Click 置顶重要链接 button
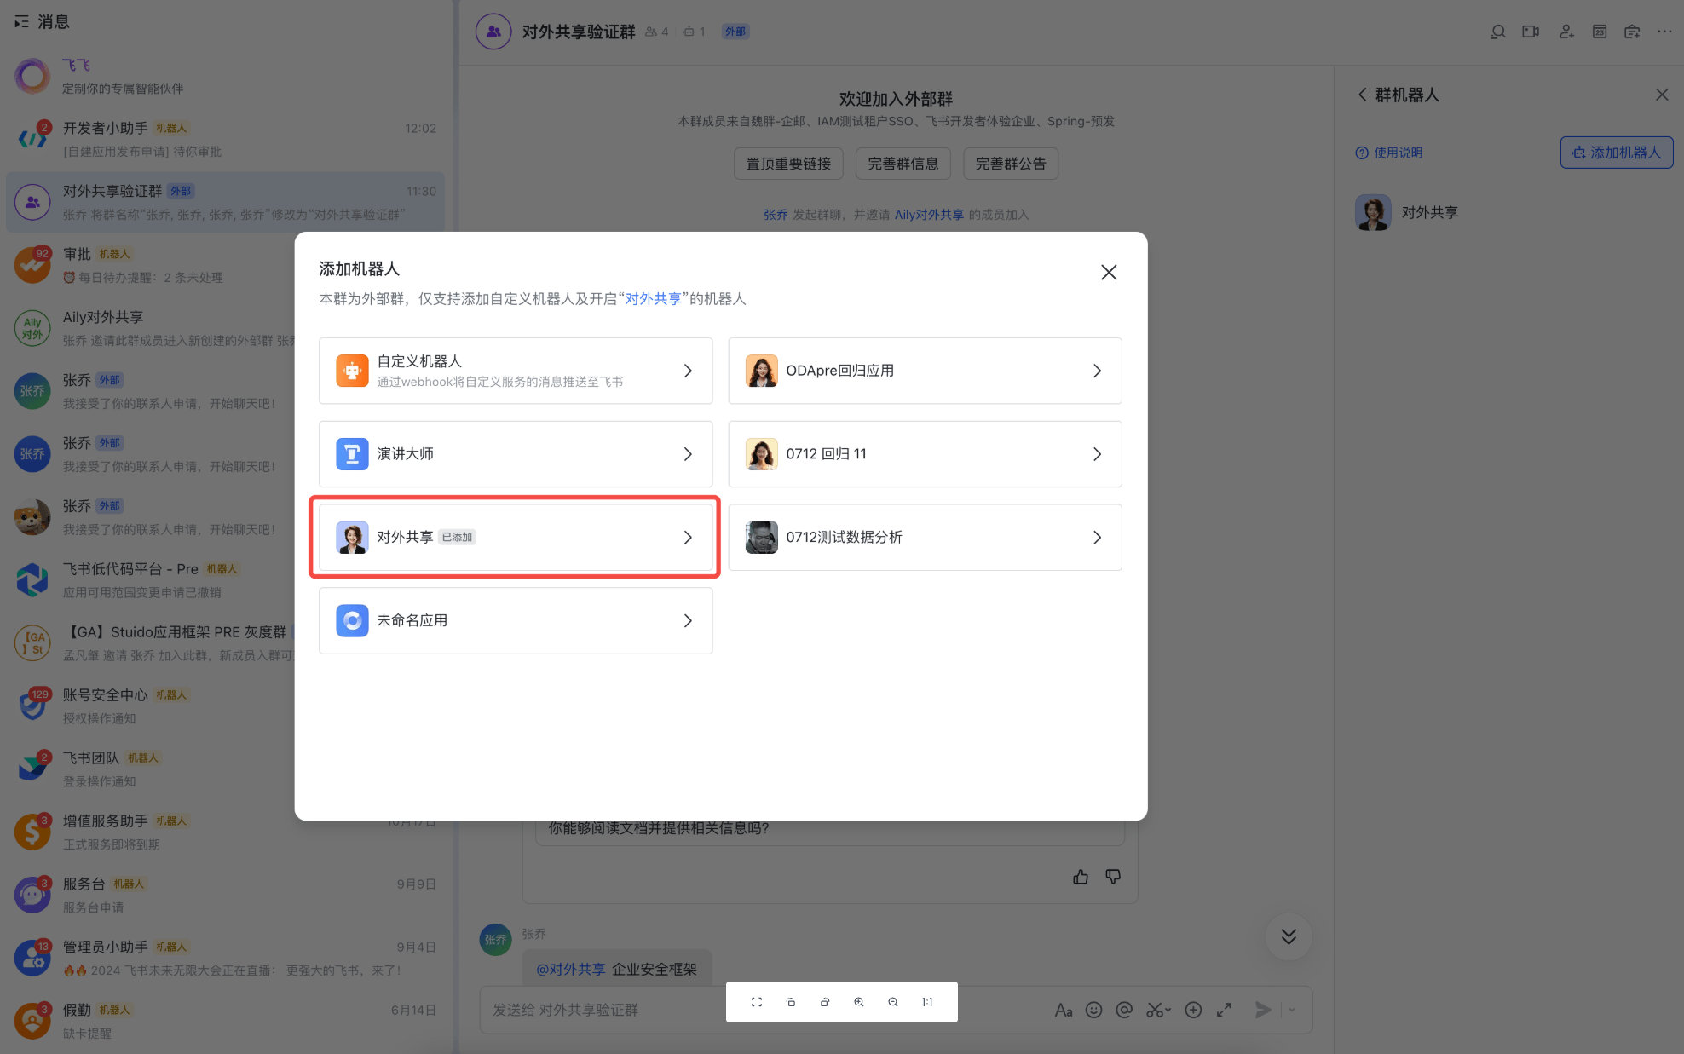The height and width of the screenshot is (1054, 1684). point(788,164)
